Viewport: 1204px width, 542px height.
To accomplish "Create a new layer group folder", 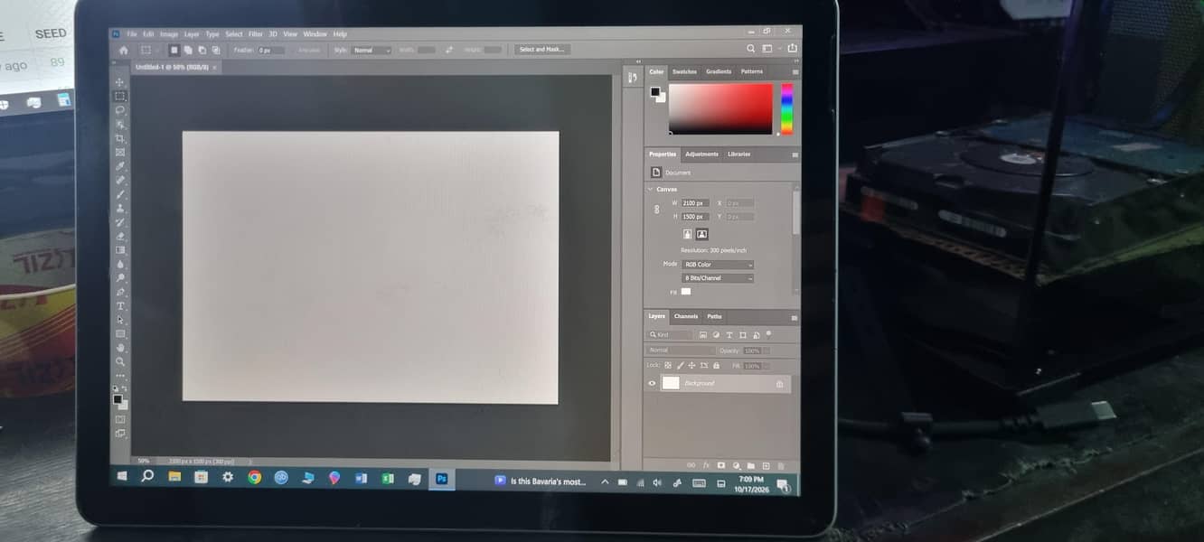I will pos(750,465).
